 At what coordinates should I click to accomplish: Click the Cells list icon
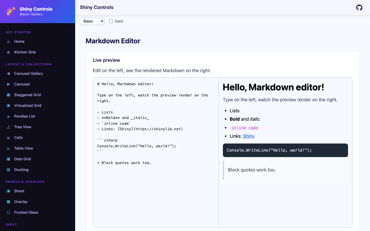(8, 138)
